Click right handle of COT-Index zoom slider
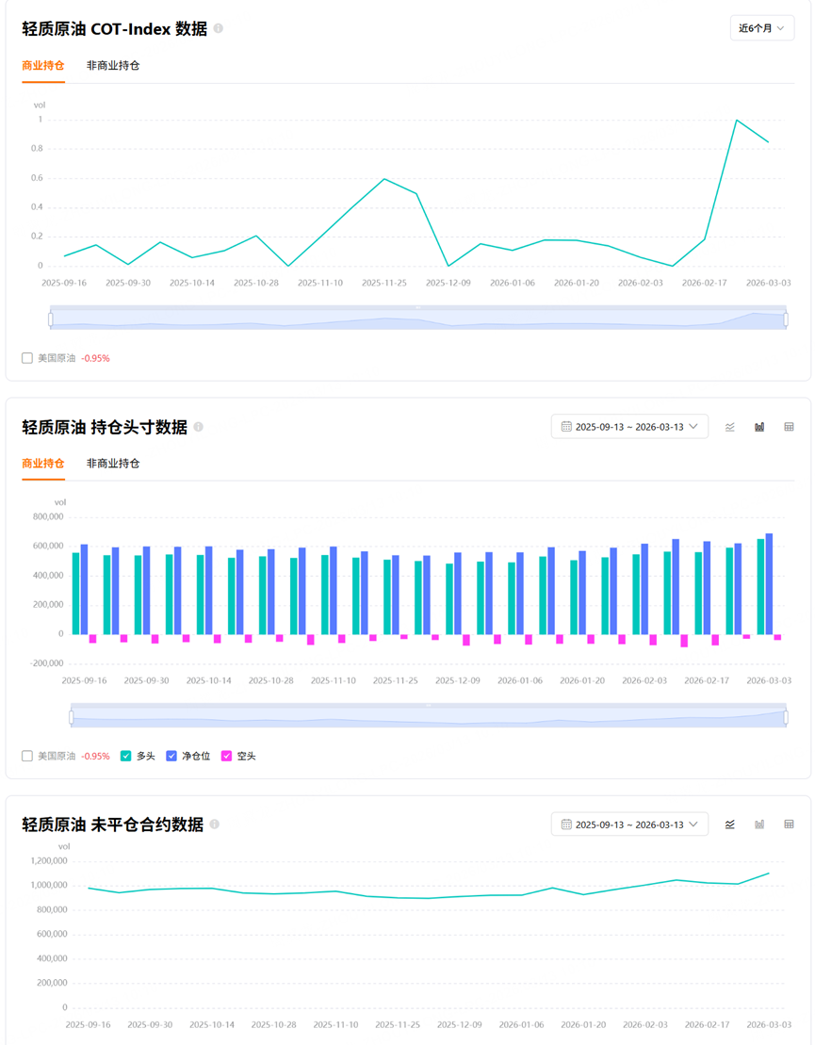This screenshot has height=1045, width=815. 787,319
